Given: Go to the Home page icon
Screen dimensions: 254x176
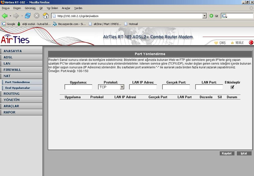Looking at the screenshot, I should [x=46, y=16].
